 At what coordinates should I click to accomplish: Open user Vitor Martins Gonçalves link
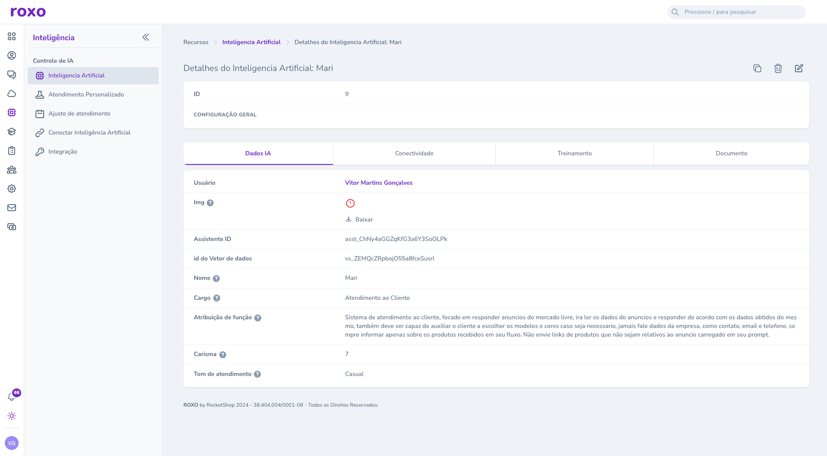379,183
